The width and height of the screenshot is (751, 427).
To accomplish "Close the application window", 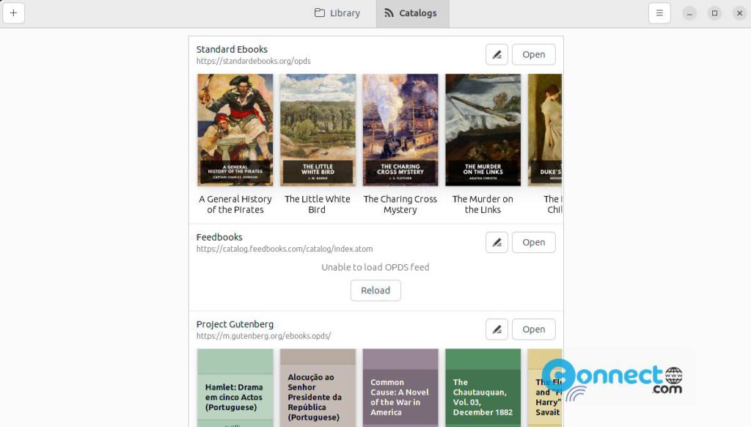I will click(x=739, y=13).
